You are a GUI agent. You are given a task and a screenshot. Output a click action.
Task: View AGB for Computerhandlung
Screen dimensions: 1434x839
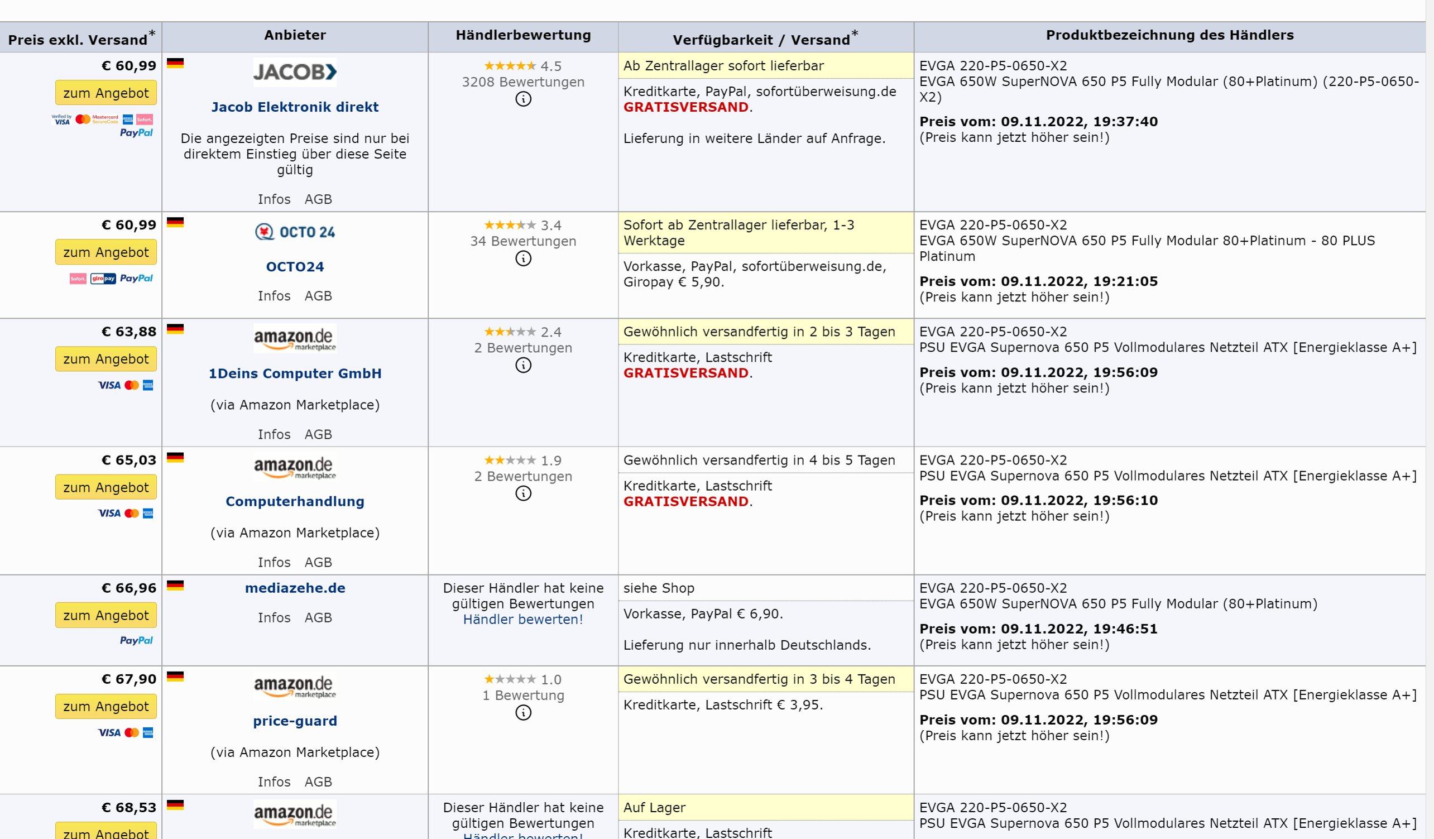pyautogui.click(x=318, y=562)
